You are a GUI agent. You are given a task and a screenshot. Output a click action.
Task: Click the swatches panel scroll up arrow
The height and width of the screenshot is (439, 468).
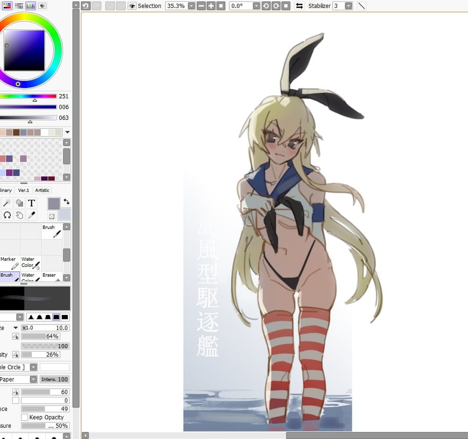point(67,142)
